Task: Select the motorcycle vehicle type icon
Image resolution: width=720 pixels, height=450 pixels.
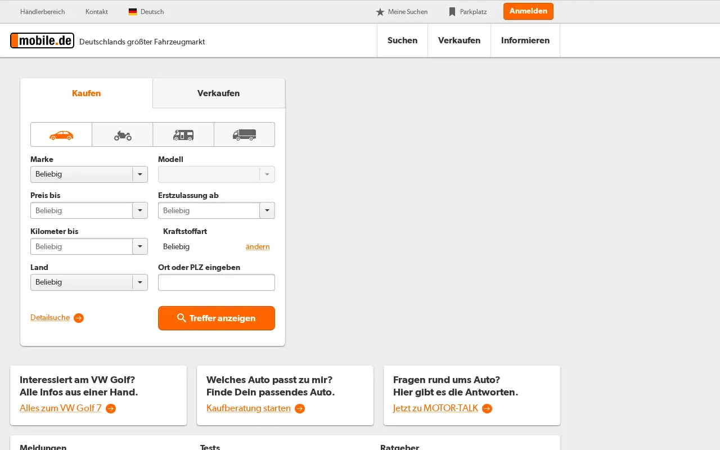Action: tap(123, 135)
